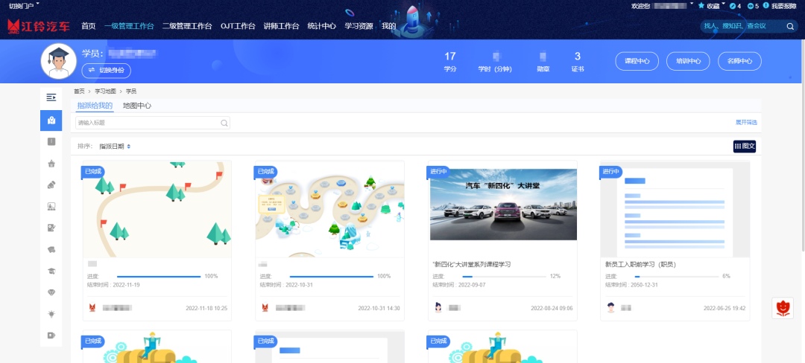The height and width of the screenshot is (363, 805).
Task: Collapse the left sidebar menu icon
Action: (51, 97)
